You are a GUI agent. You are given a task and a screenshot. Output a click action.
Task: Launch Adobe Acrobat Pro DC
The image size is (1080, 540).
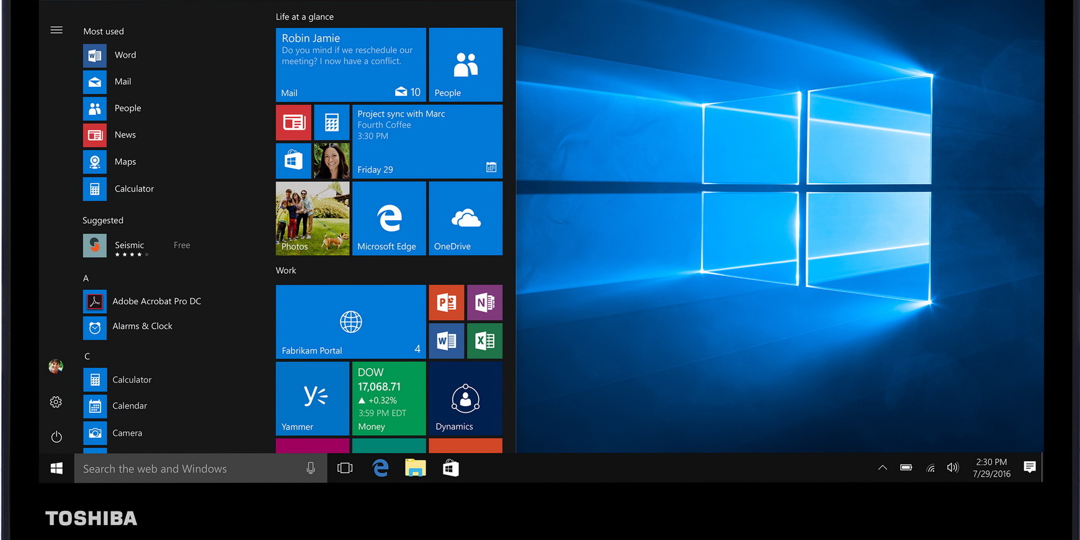pos(142,302)
